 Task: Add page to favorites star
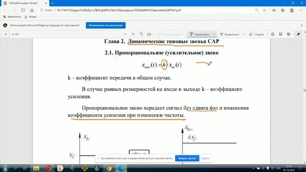click(x=264, y=10)
